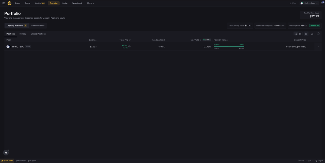Switch to Vault Positions tab

click(x=38, y=26)
